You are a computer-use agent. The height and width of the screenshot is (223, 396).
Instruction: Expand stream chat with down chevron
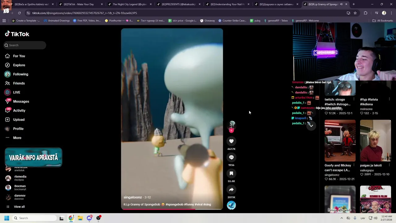click(311, 125)
